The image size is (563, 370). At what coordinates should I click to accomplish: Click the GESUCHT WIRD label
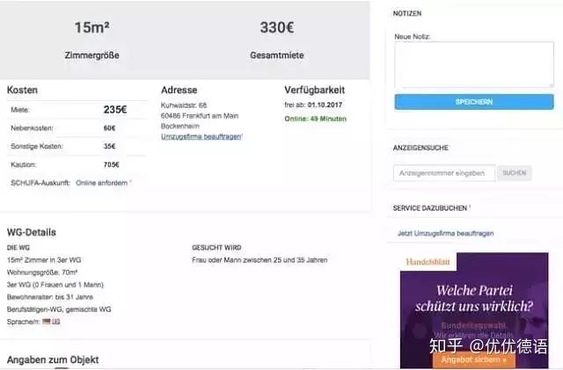pyautogui.click(x=216, y=248)
